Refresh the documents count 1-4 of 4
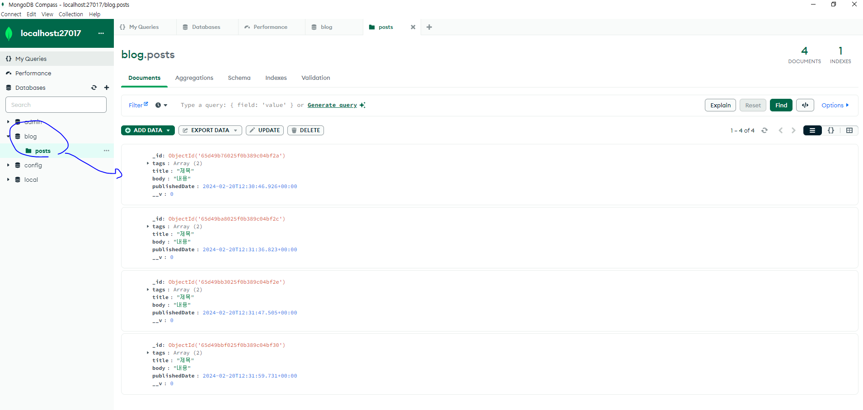This screenshot has width=863, height=410. [765, 130]
